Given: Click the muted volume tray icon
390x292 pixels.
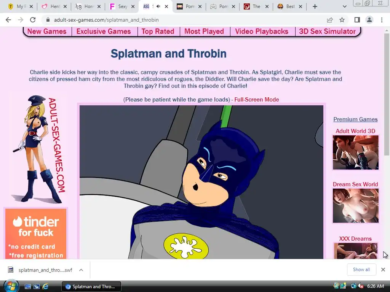Looking at the screenshot, I should [x=361, y=286].
